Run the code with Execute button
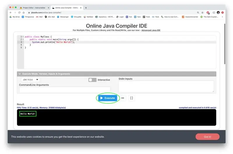Image resolution: width=233 pixels, height=154 pixels. 107,98
